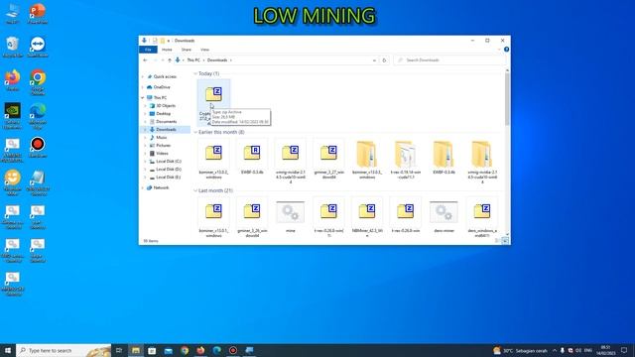Click the taskbar clock and date

[605, 350]
